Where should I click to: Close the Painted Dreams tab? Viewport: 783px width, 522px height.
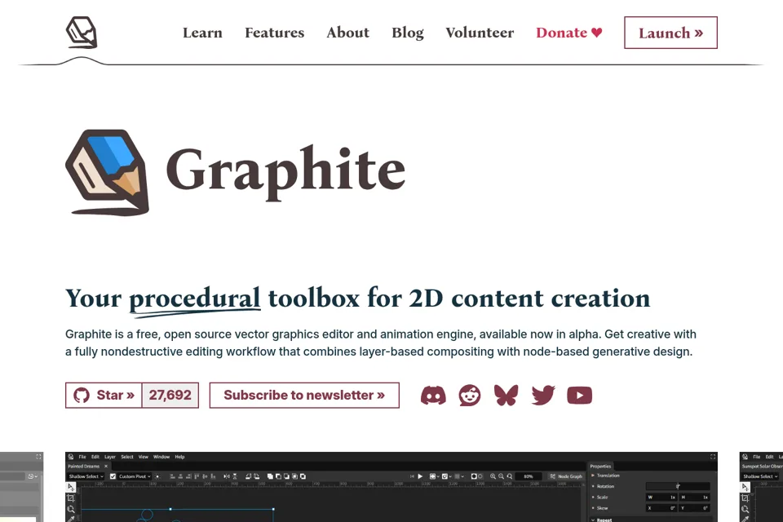(x=106, y=466)
